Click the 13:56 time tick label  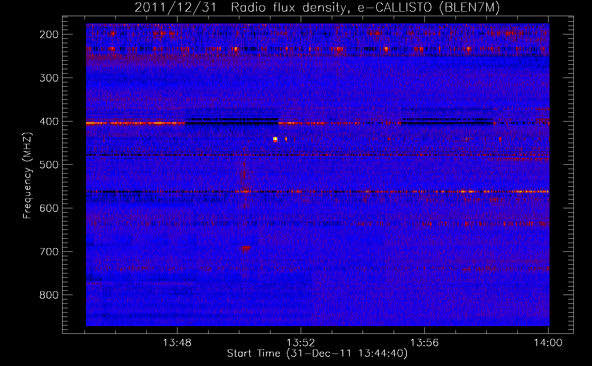tap(424, 343)
